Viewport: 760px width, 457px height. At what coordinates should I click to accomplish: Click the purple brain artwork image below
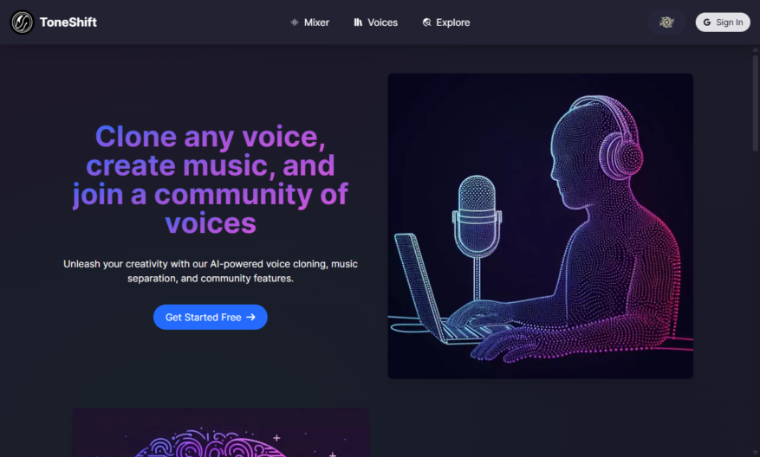[x=220, y=432]
